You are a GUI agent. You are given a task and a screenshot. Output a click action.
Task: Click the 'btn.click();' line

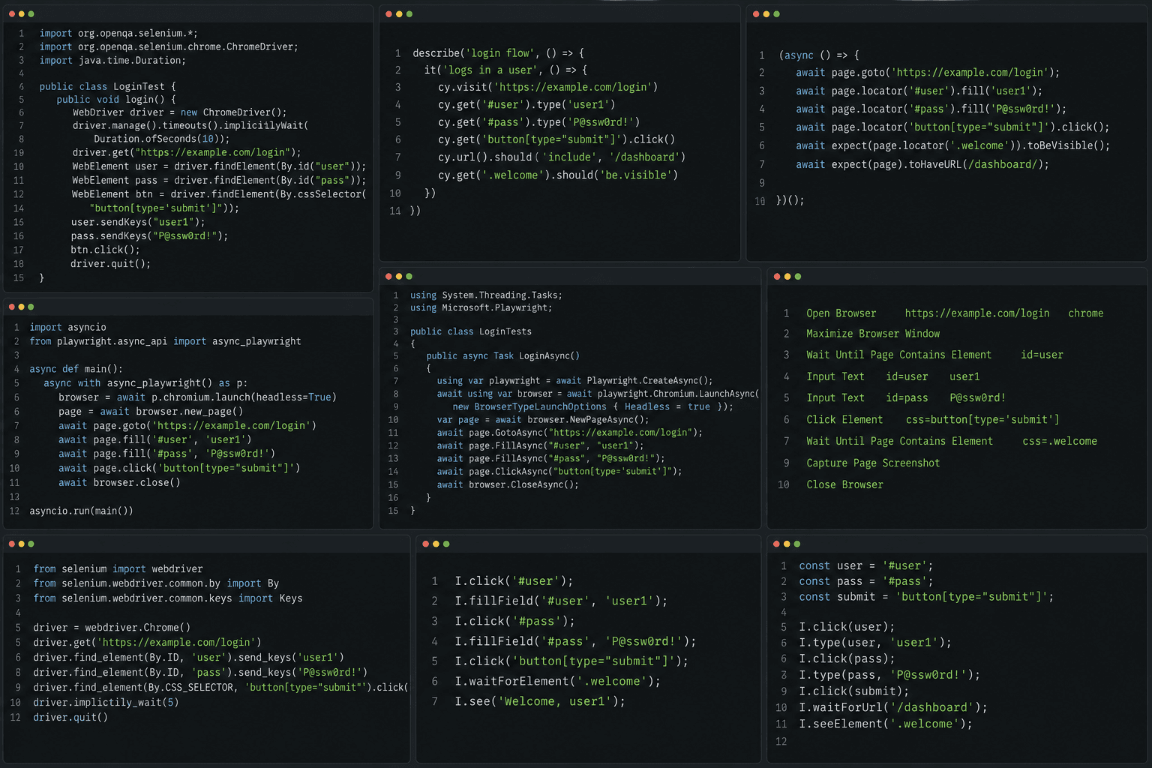[105, 250]
